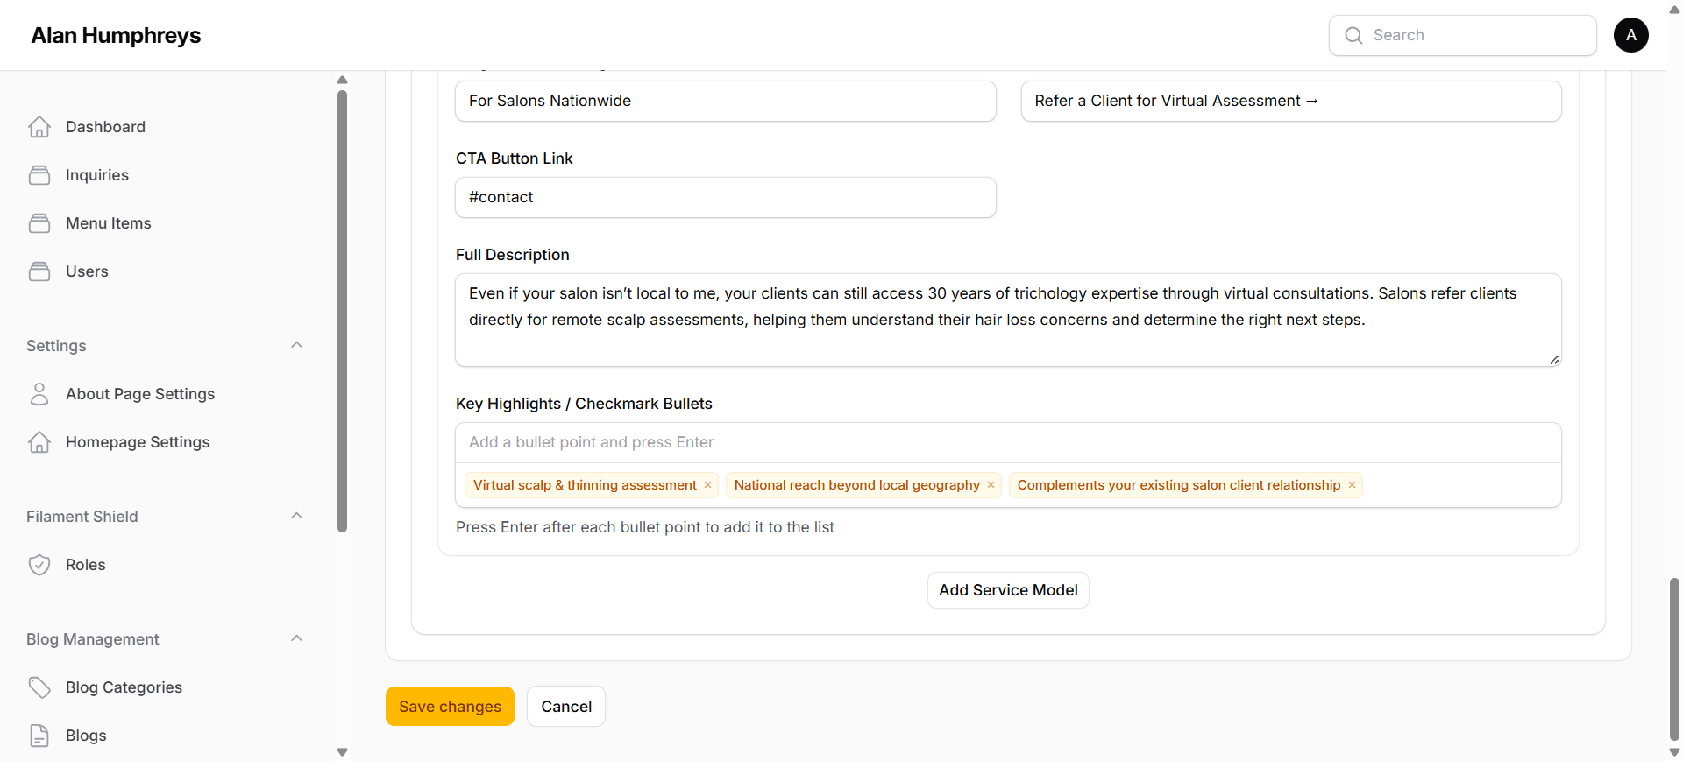Collapse the Blog Management group
The image size is (1683, 761).
click(x=296, y=638)
